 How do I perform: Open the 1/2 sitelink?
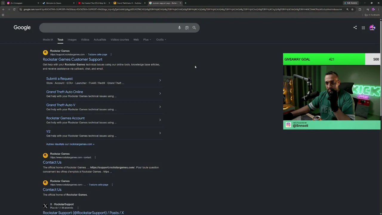coord(48,131)
